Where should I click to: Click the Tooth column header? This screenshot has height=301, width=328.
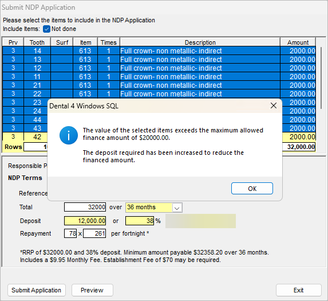[37, 42]
